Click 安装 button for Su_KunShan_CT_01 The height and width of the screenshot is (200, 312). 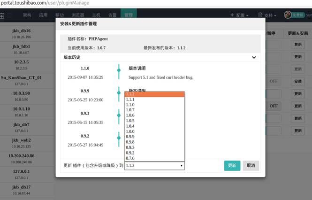point(298,81)
